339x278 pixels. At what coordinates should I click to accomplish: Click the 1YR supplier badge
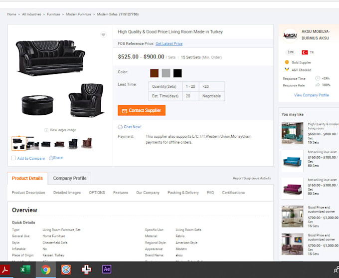[291, 52]
